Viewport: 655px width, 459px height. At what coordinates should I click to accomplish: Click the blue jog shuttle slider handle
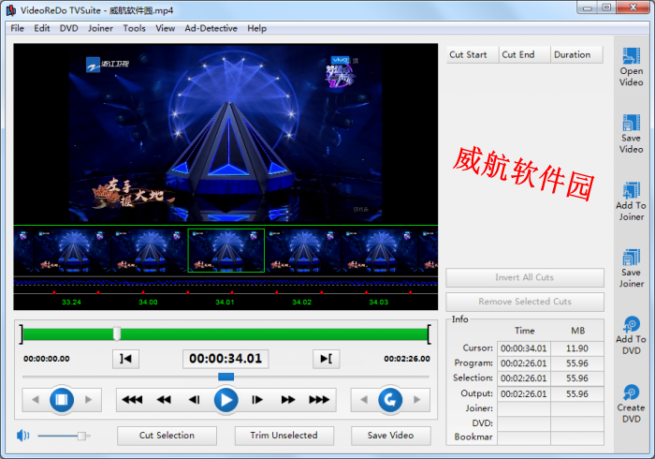pos(226,377)
